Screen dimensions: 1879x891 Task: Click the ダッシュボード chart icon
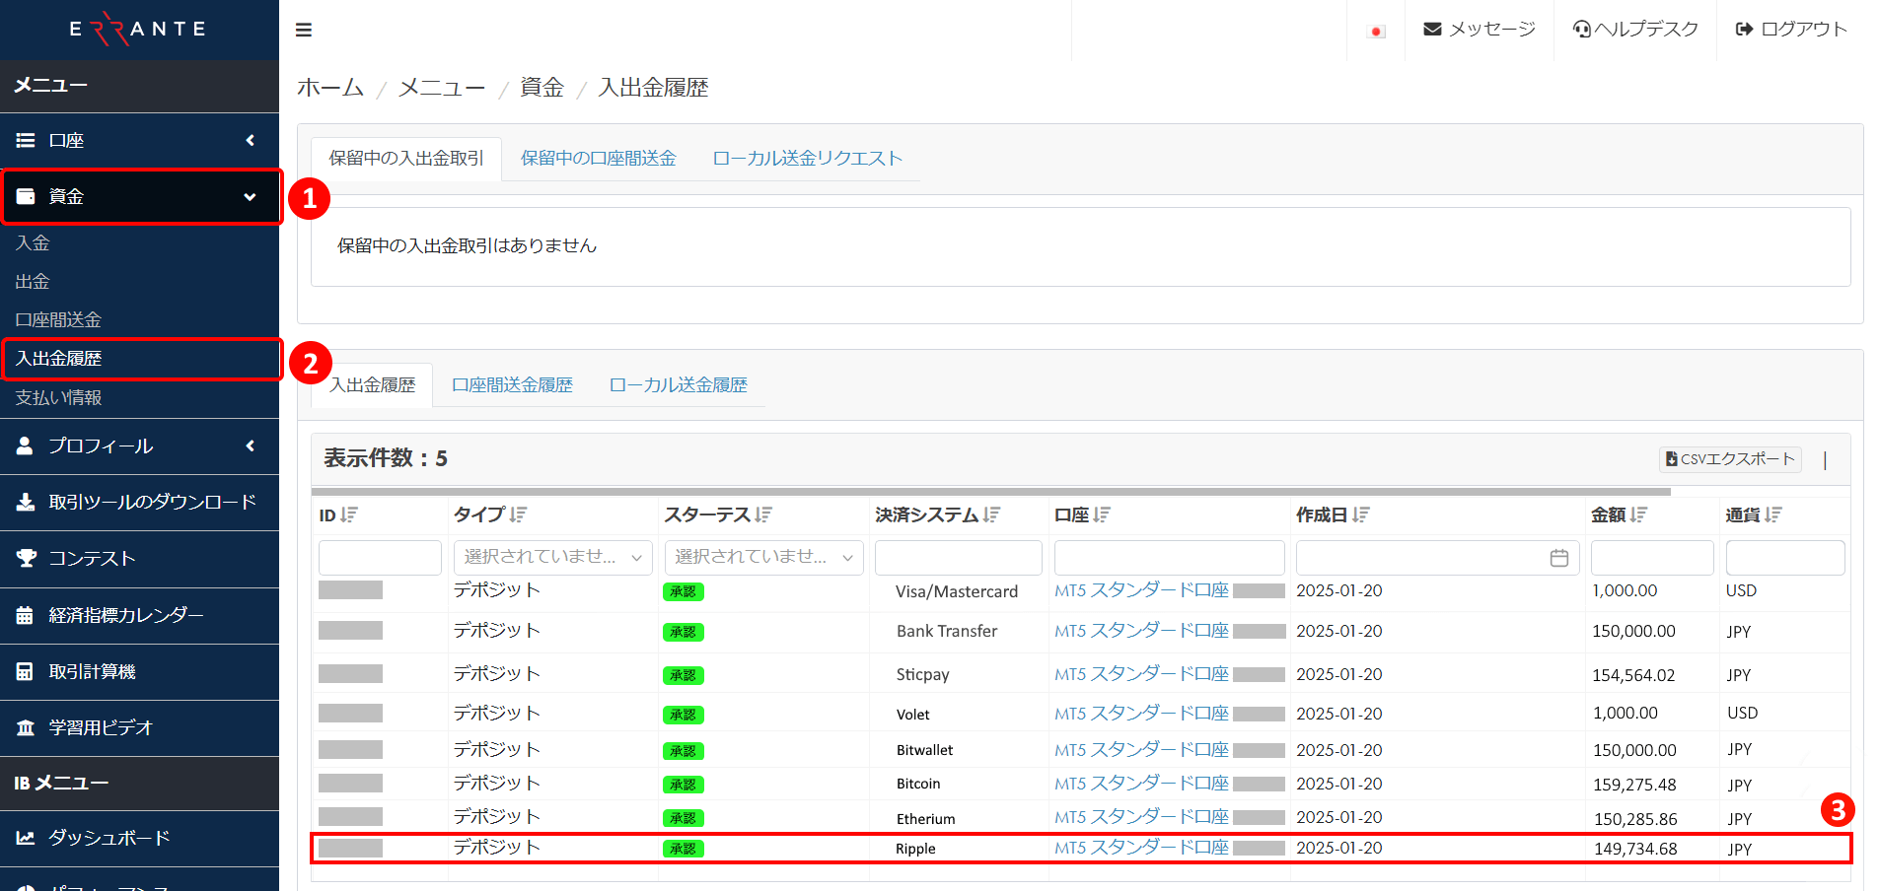(x=26, y=837)
